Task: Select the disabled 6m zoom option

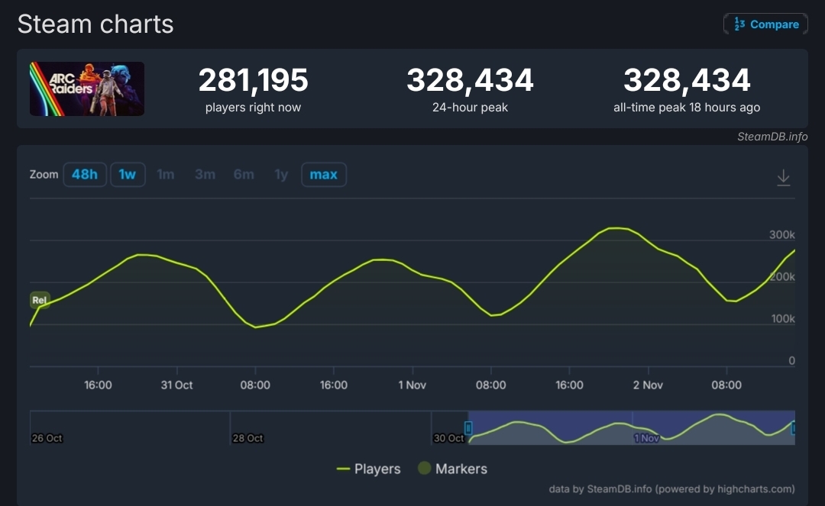Action: coord(244,175)
